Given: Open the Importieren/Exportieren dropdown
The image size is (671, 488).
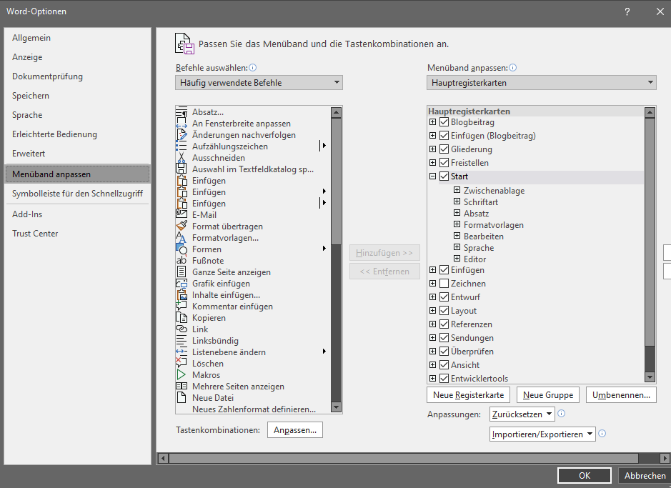Looking at the screenshot, I should pyautogui.click(x=542, y=434).
